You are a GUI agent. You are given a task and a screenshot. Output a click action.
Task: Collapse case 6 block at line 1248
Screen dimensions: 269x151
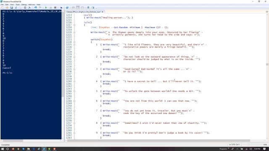74,101
